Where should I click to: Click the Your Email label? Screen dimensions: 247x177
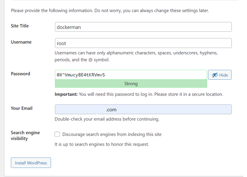[22, 108]
